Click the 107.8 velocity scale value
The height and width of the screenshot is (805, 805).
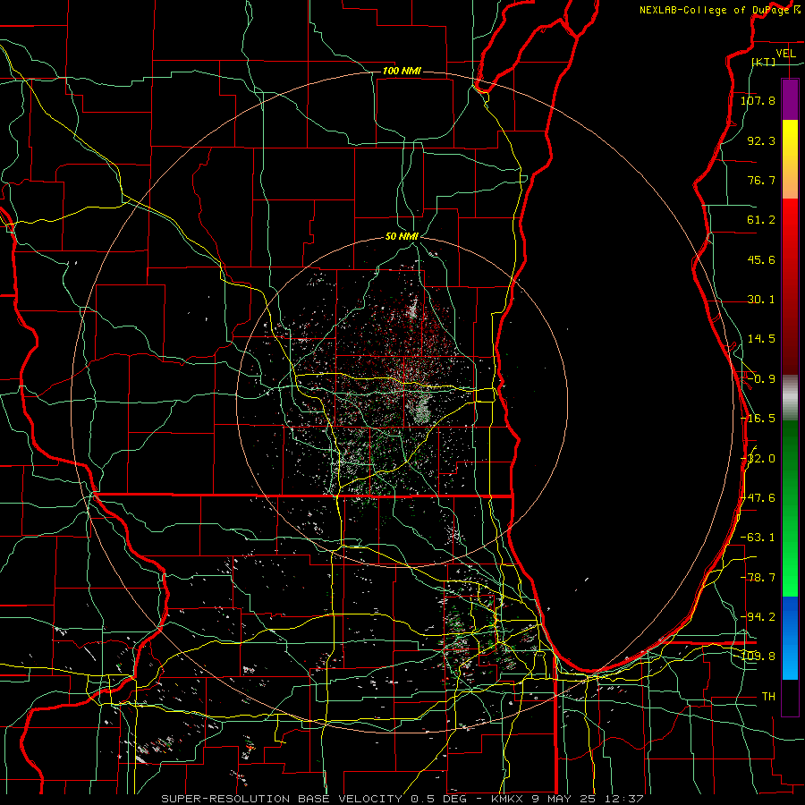tap(758, 100)
